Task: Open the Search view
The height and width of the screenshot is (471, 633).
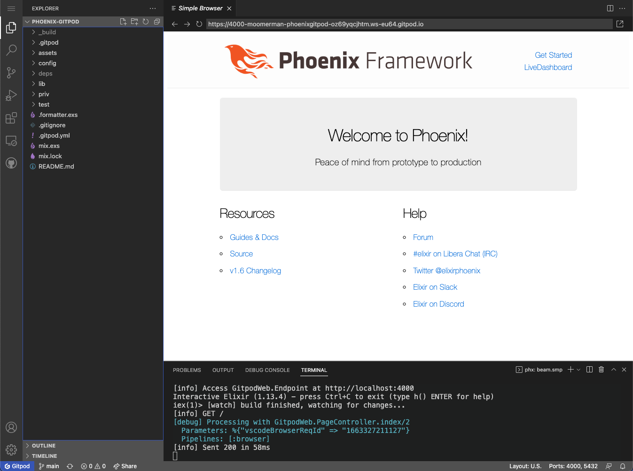Action: click(11, 50)
